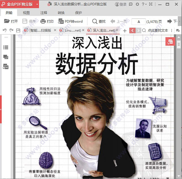Go to 上一页 previous page

(119, 21)
